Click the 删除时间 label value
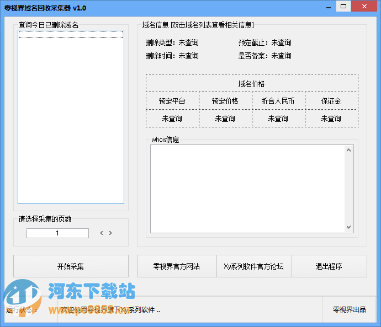The height and width of the screenshot is (327, 381). coord(188,56)
